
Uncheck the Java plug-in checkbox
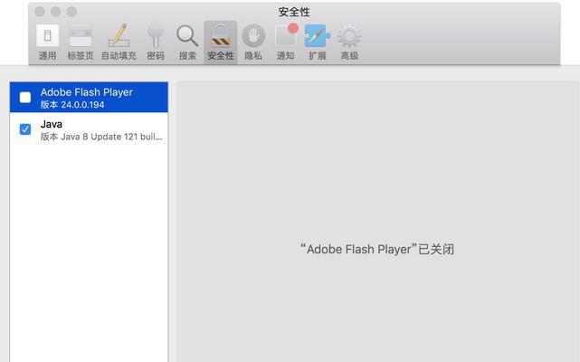pyautogui.click(x=25, y=129)
